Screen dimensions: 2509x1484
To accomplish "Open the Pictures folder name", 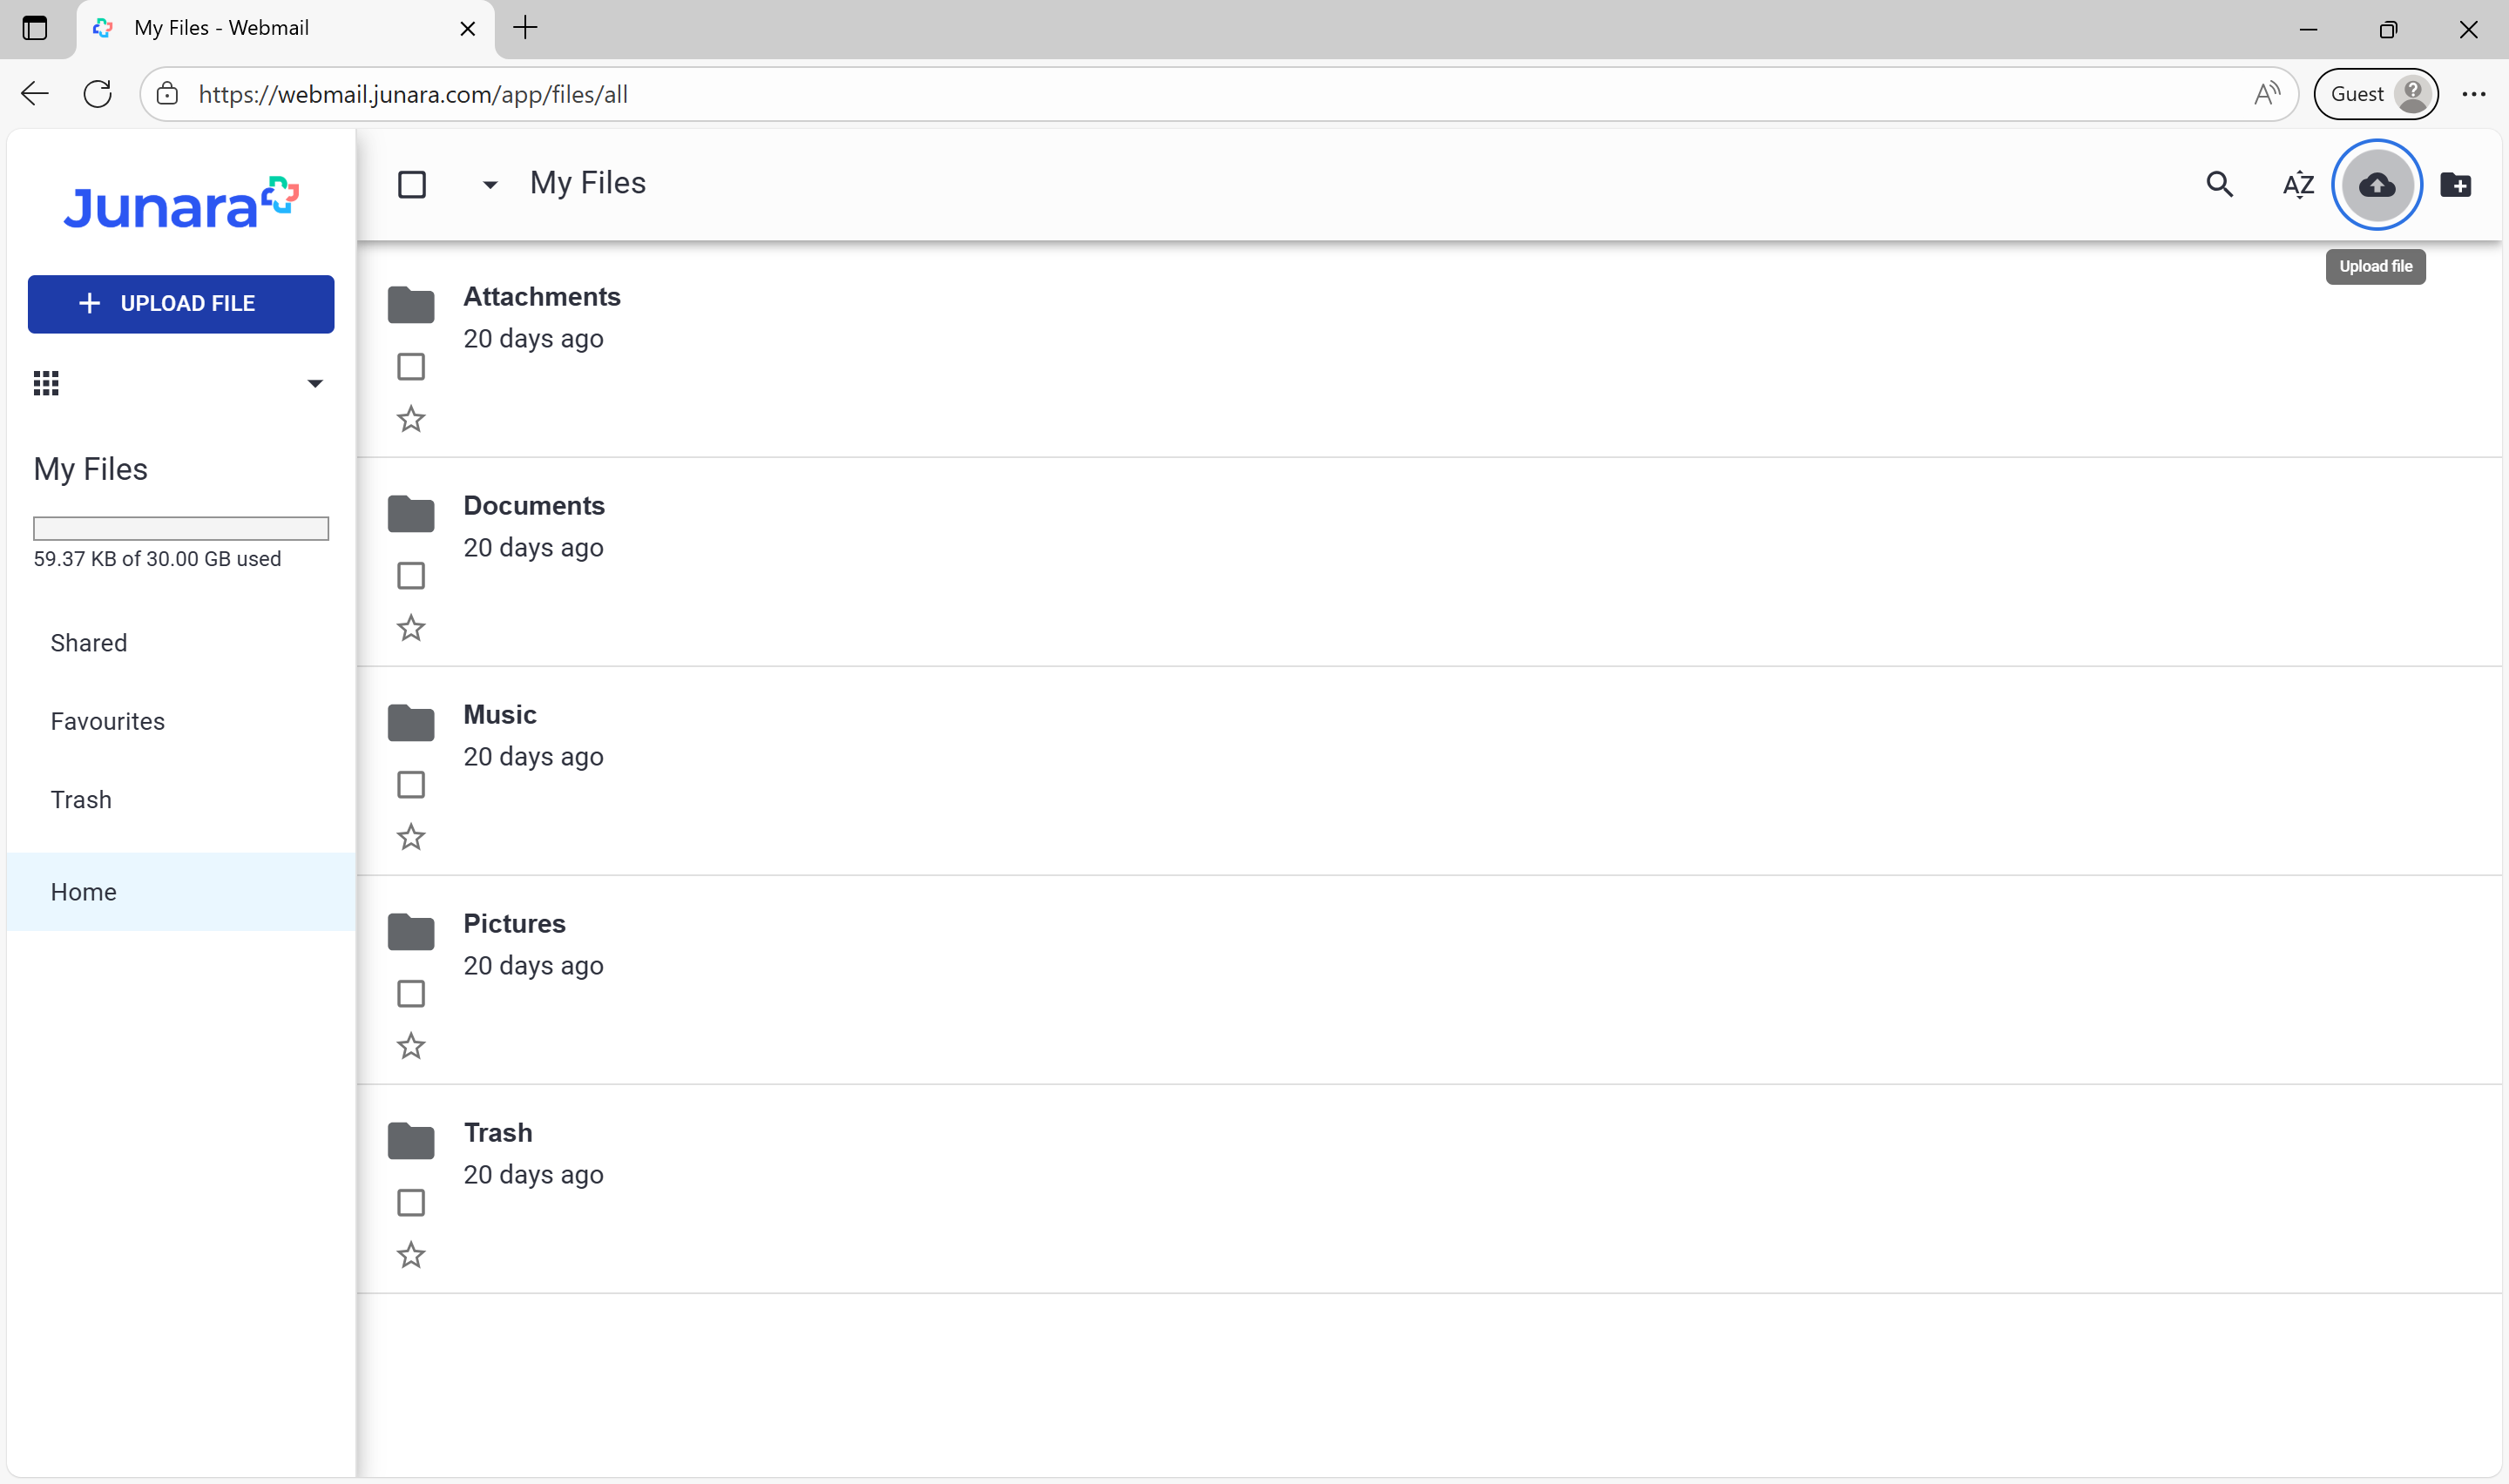I will (x=514, y=924).
